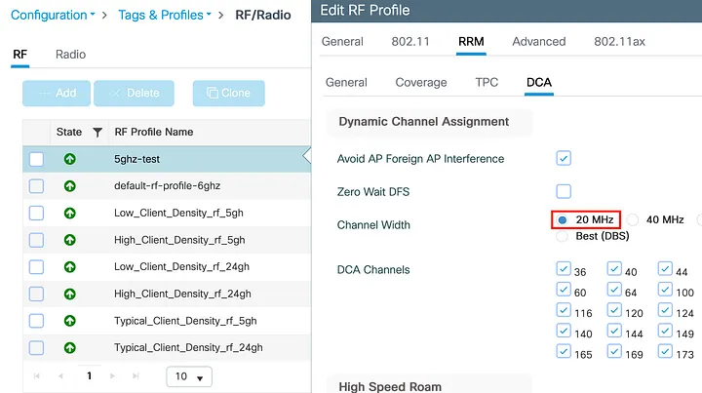Click green status icon for 5ghz-test
The image size is (702, 393).
(x=69, y=159)
